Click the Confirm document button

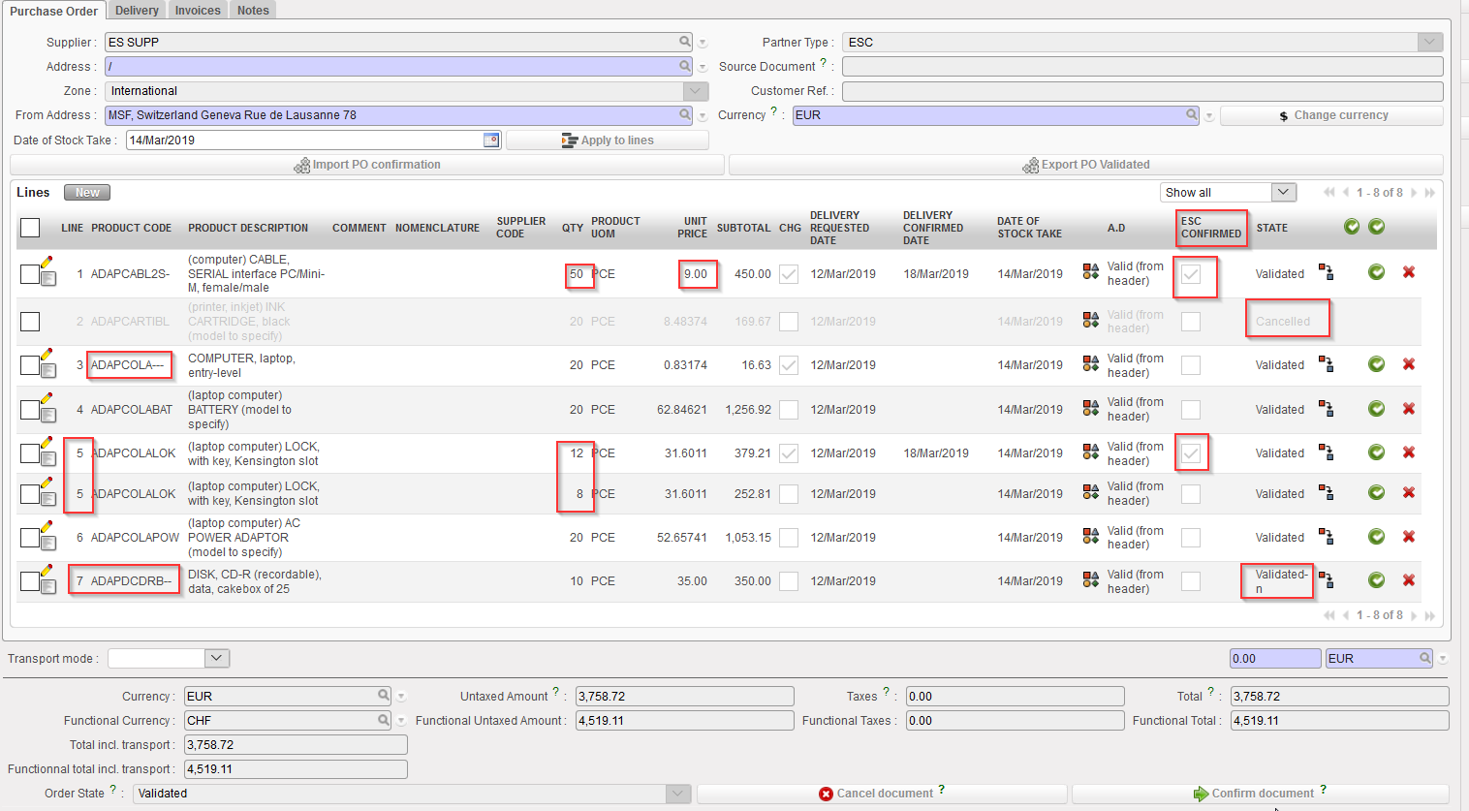point(1260,794)
